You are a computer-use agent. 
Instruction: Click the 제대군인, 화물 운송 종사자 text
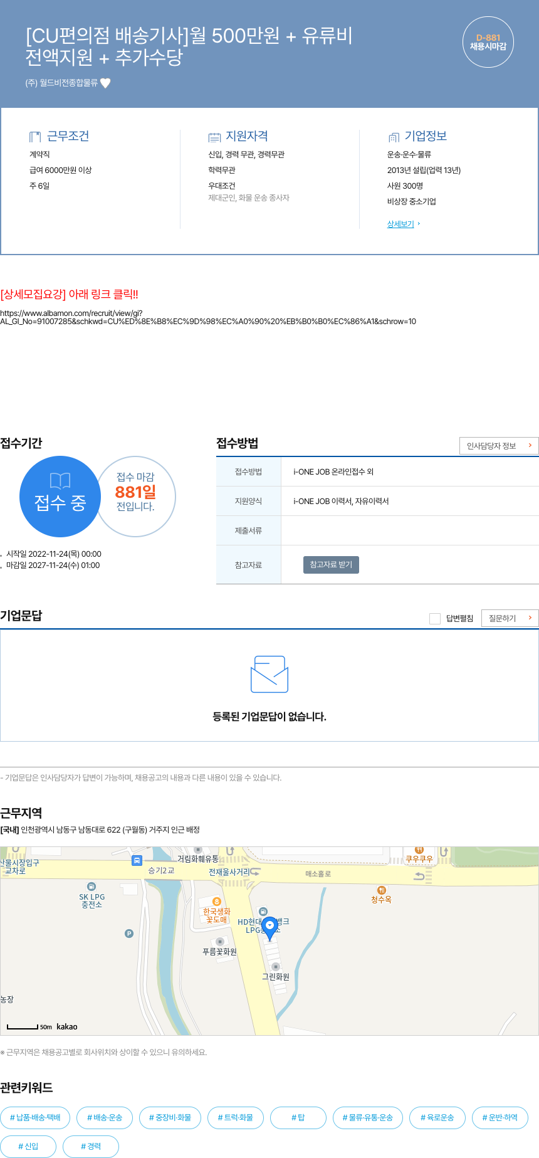tap(249, 197)
